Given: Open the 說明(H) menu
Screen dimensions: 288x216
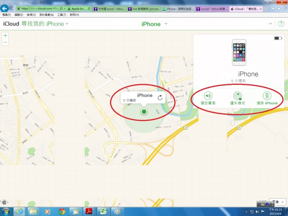Looking at the screenshot, I should (x=74, y=15).
